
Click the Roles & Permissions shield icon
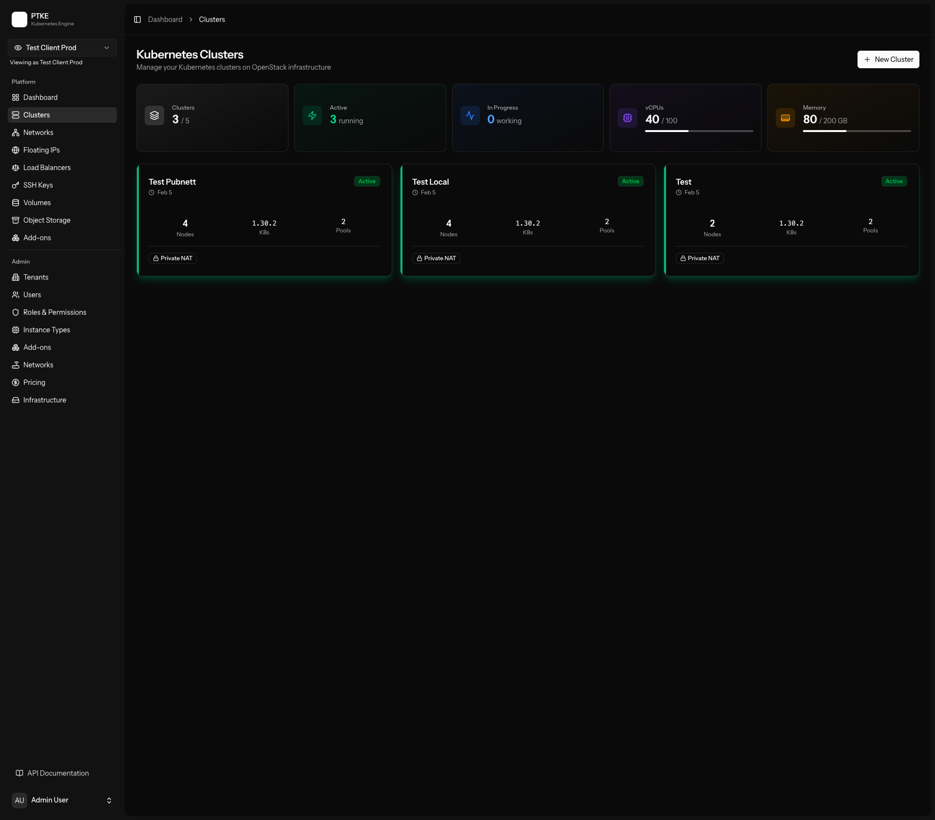point(16,312)
